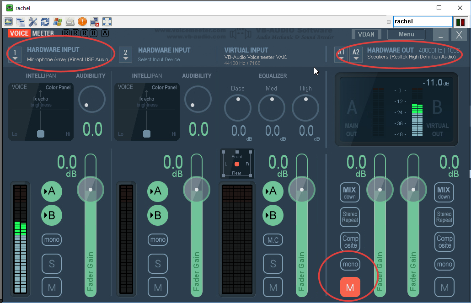Toggle MIX down on Main Out bus A
The height and width of the screenshot is (303, 471).
click(350, 192)
